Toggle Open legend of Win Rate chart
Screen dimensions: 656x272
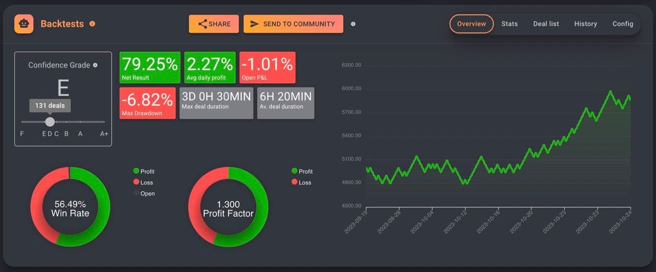click(143, 194)
